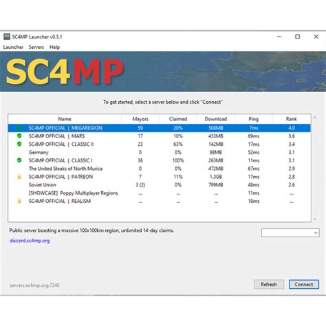Select SC4MP OFFICIAL | REALISM server
The height and width of the screenshot is (326, 326).
tap(160, 201)
